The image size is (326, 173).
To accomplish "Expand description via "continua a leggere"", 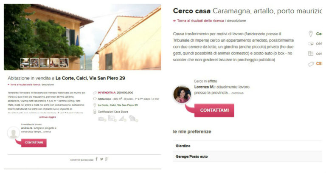I will pos(48,117).
